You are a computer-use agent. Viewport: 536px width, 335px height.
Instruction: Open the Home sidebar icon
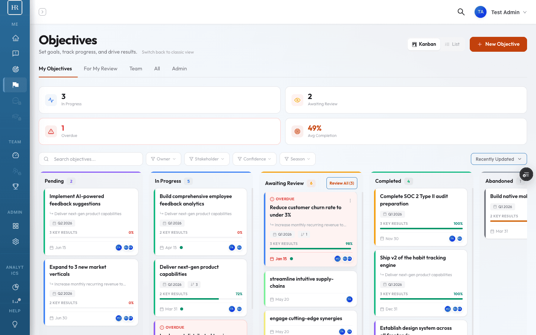15,38
